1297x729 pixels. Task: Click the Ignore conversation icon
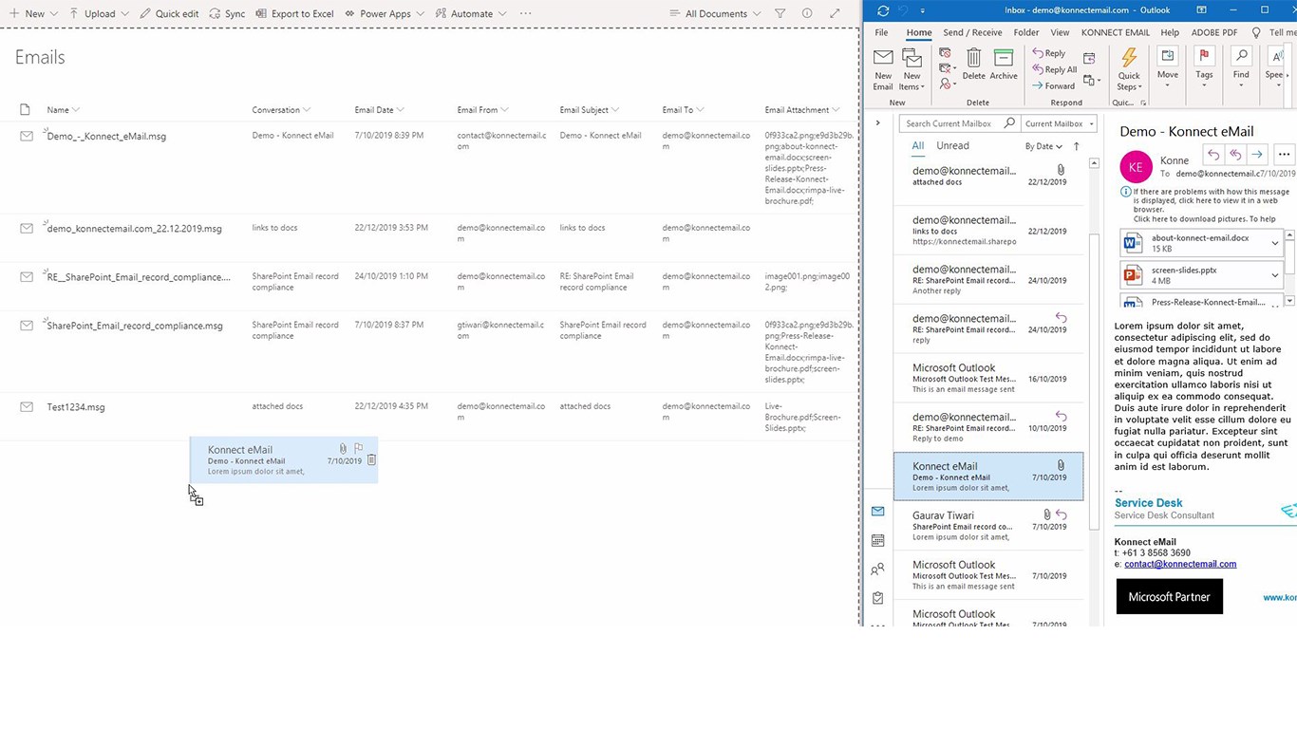[x=945, y=53]
